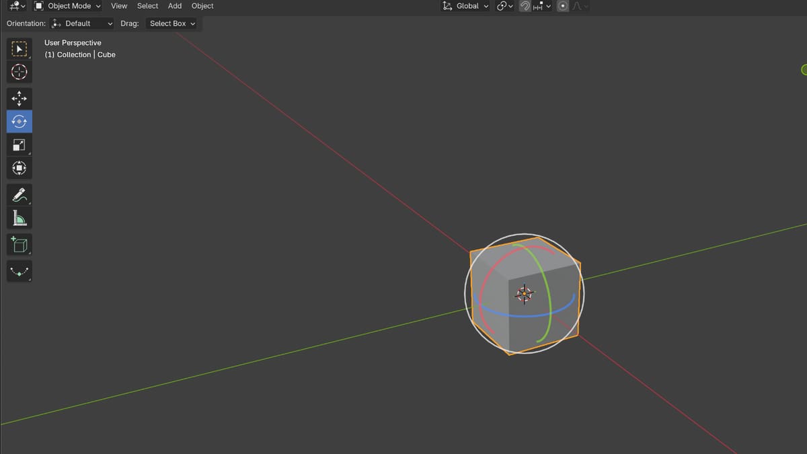Viewport: 807px width, 454px height.
Task: Open the Select menu
Action: (x=147, y=6)
